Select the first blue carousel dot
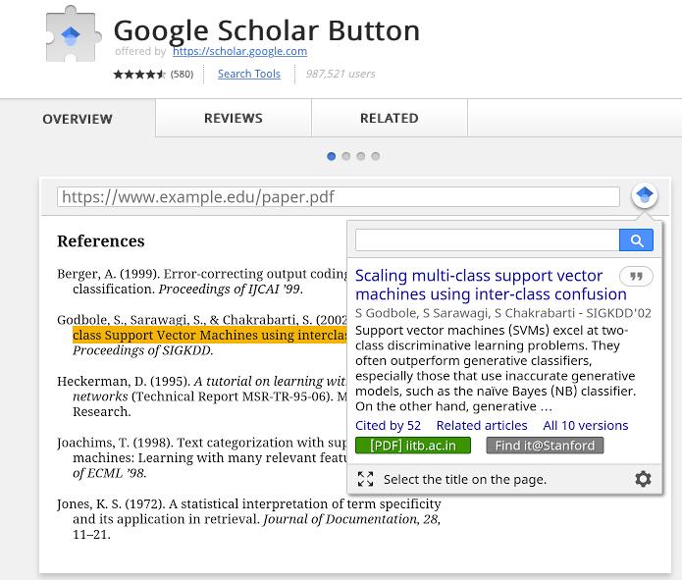Screen dimensions: 682x580 tap(331, 156)
